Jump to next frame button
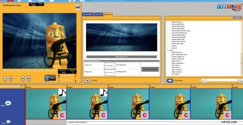This screenshot has width=243, height=125. click(x=29, y=78)
